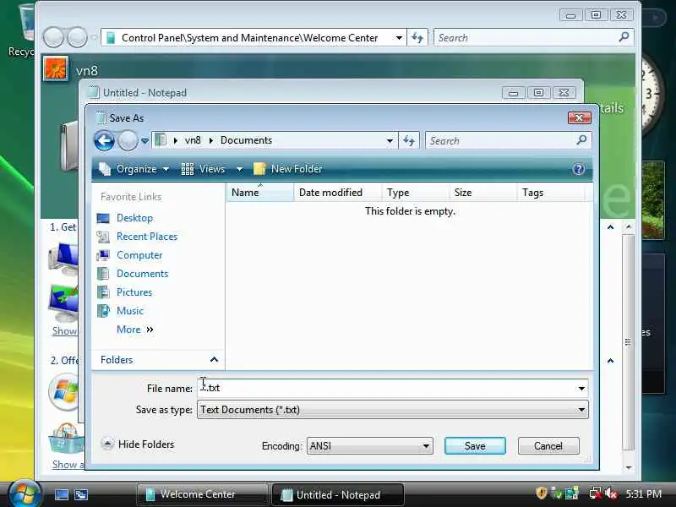Click the Back arrow in Save As dialog

coord(104,140)
